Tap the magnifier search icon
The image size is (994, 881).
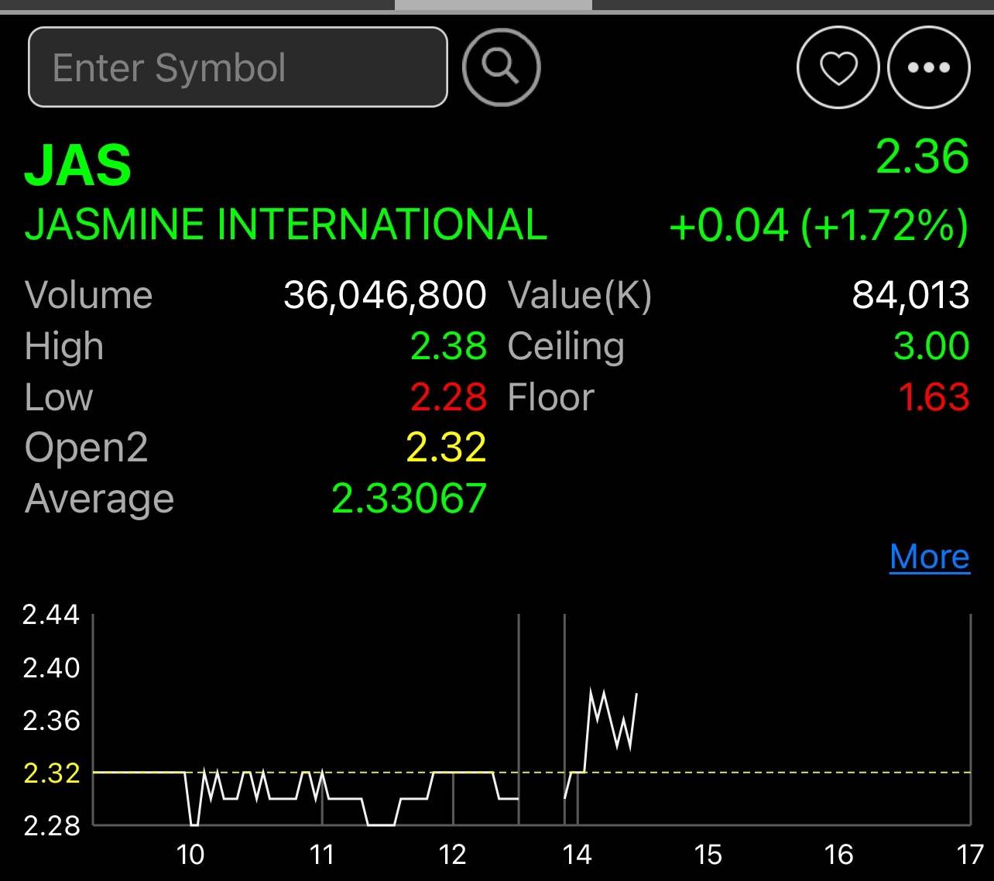point(501,67)
